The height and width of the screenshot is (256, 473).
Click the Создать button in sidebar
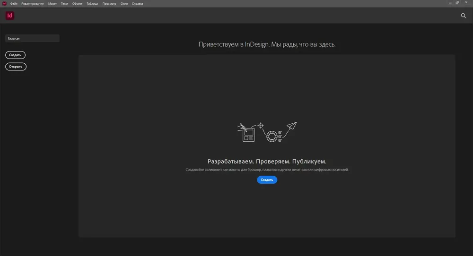(15, 55)
